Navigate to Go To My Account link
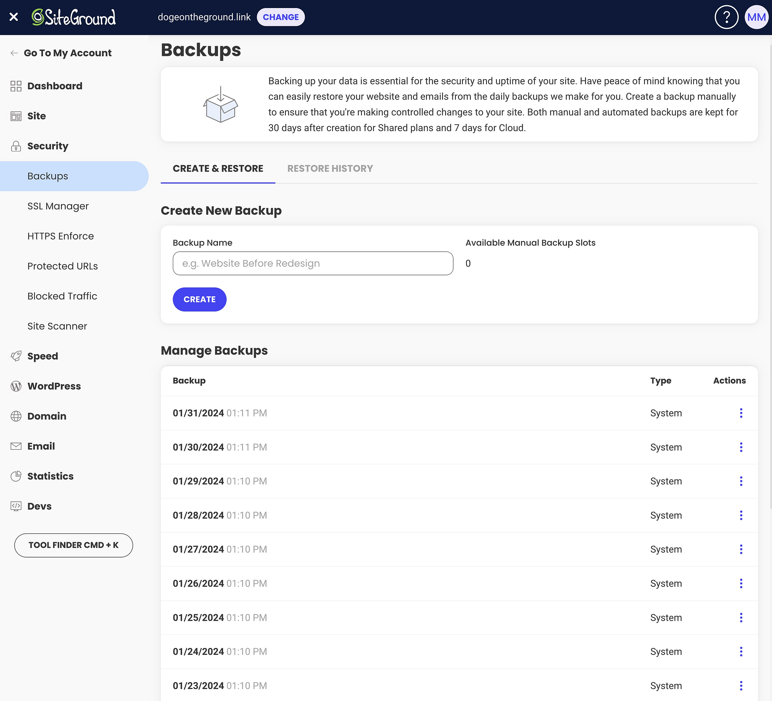Image resolution: width=772 pixels, height=701 pixels. pyautogui.click(x=67, y=52)
